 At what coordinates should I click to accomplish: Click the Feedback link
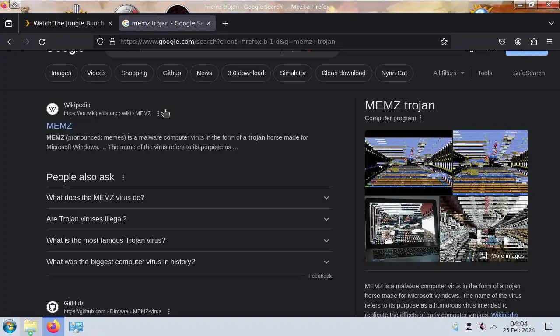[320, 276]
